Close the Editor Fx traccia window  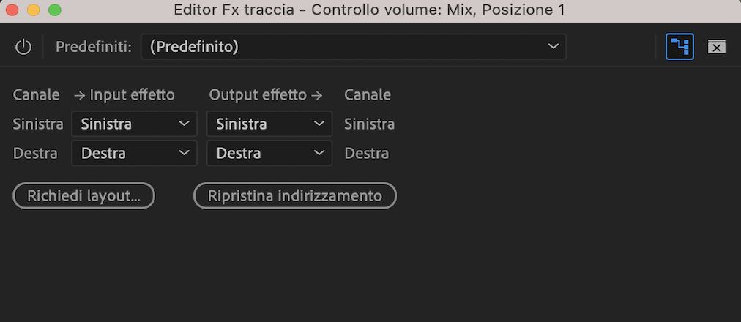click(x=12, y=10)
